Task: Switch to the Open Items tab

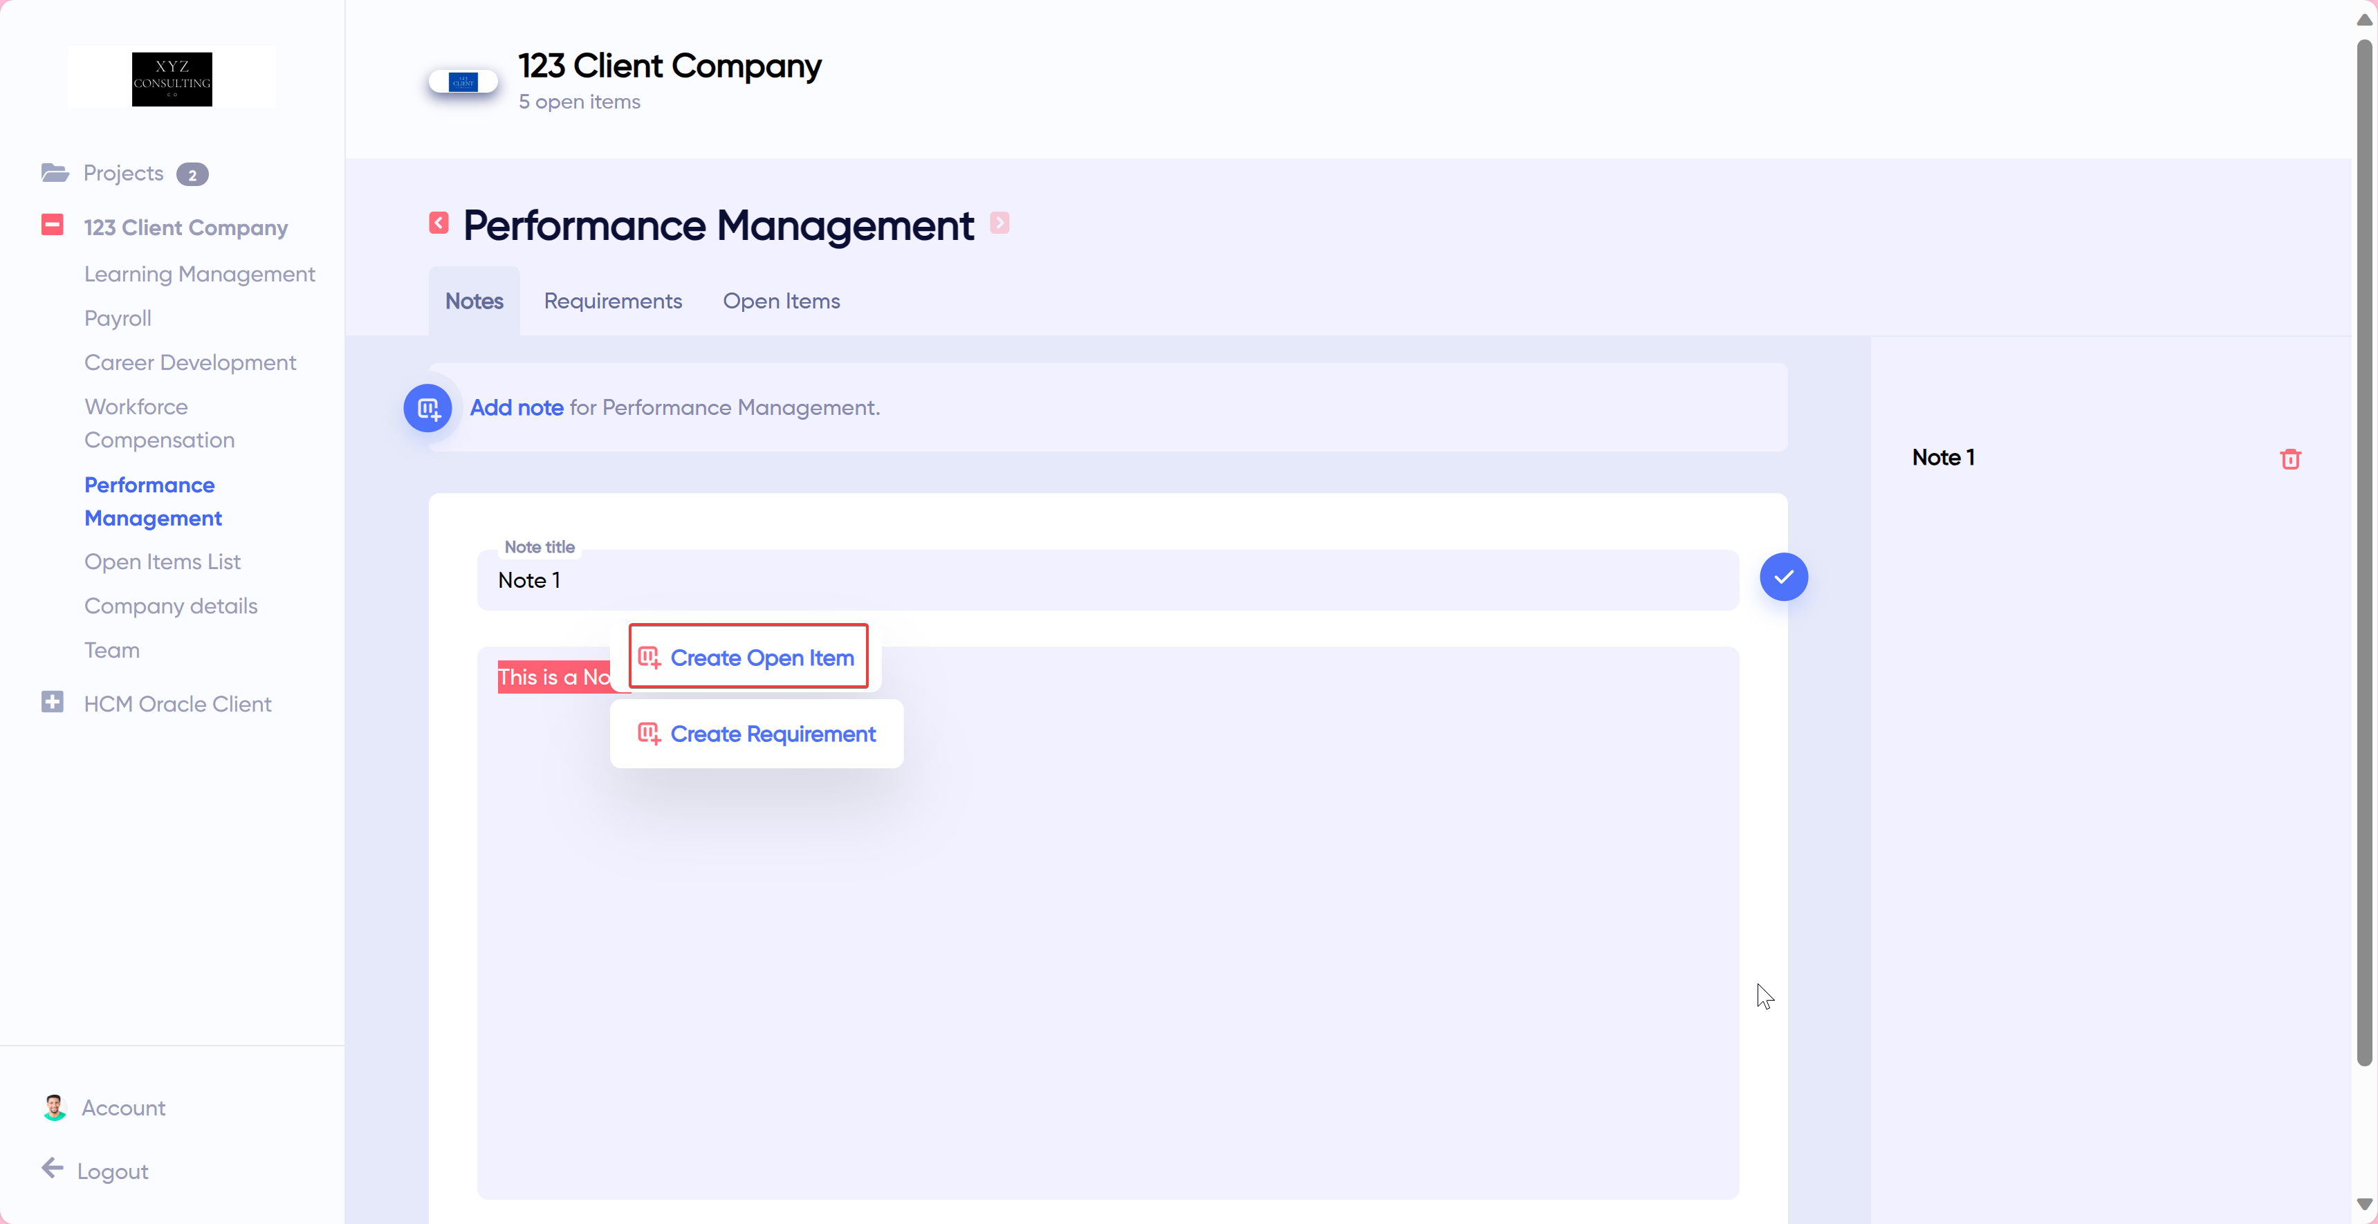Action: pyautogui.click(x=781, y=300)
